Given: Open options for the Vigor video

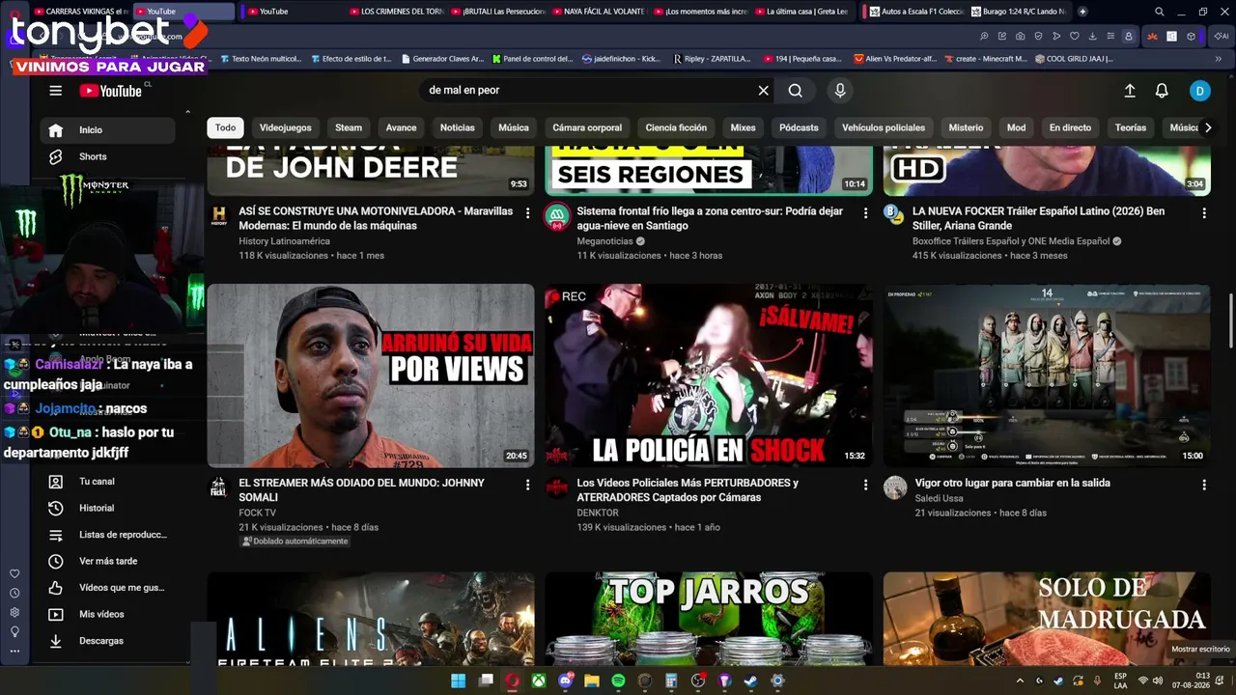Looking at the screenshot, I should [x=1203, y=485].
